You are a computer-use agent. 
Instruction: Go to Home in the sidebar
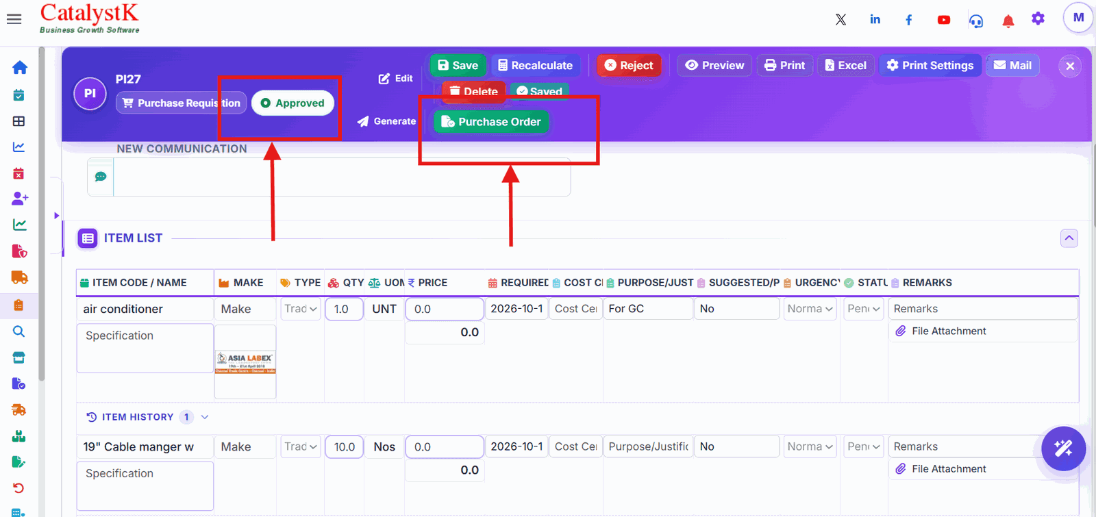19,67
